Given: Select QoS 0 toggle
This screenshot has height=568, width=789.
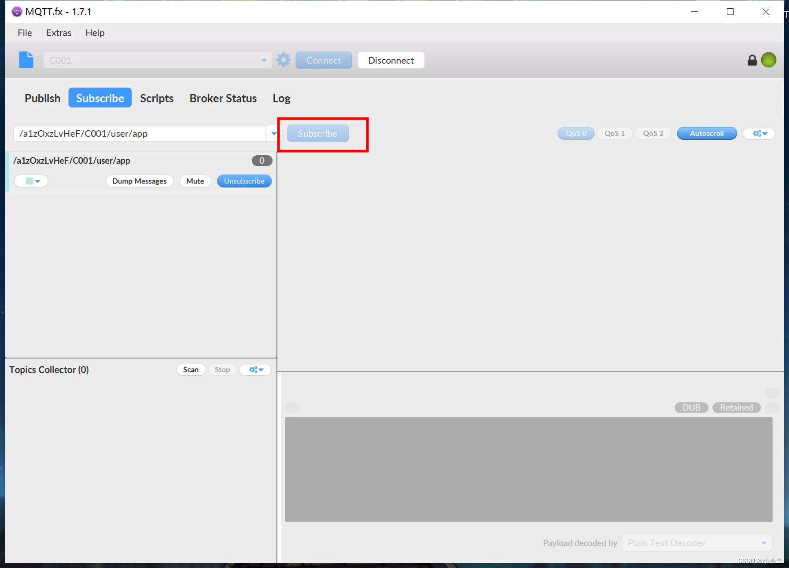Looking at the screenshot, I should (576, 133).
